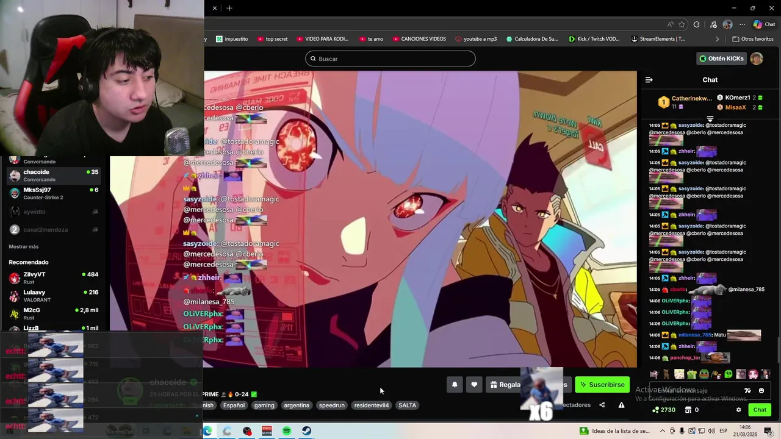Open the Copilot Chat button in browser toolbar
This screenshot has width=781, height=439.
[x=764, y=24]
